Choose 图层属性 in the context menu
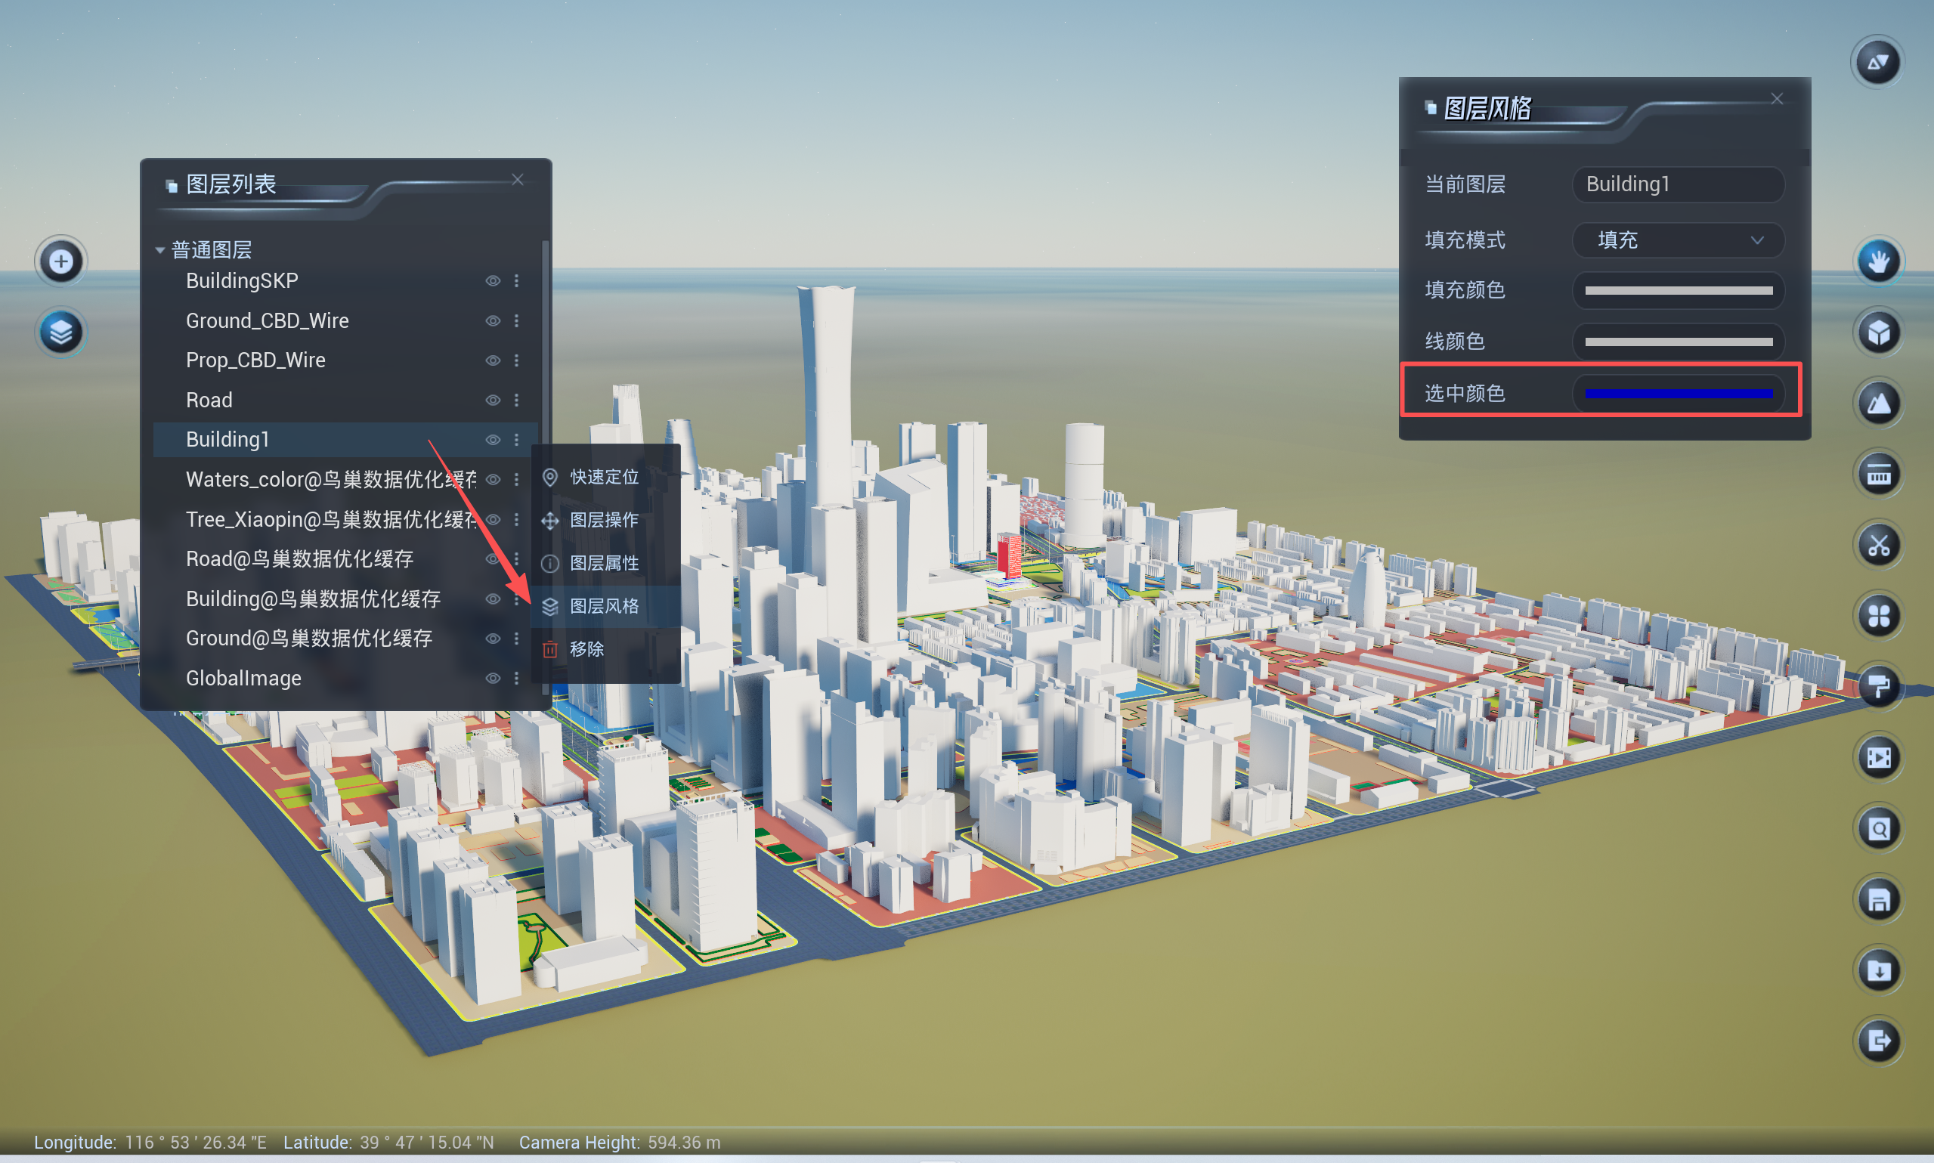 pyautogui.click(x=603, y=563)
